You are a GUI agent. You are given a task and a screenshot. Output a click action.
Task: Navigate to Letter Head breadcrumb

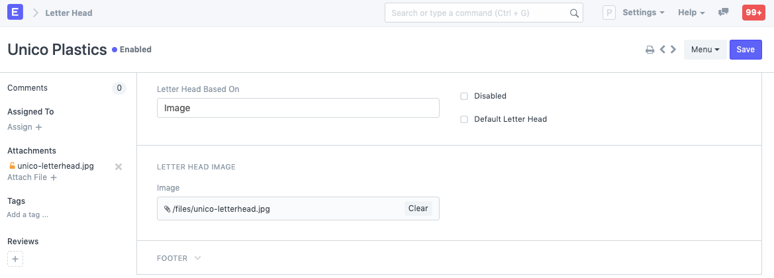click(69, 13)
